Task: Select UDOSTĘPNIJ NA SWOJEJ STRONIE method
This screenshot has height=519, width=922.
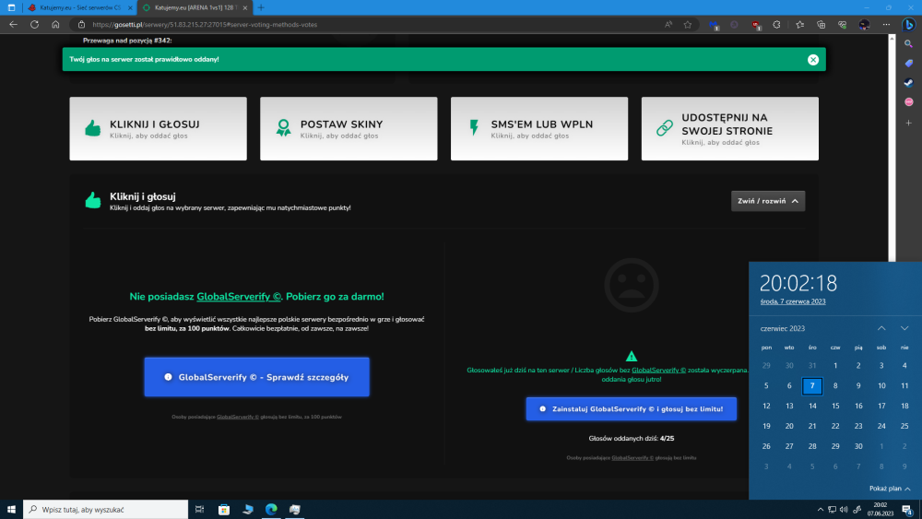Action: (729, 129)
